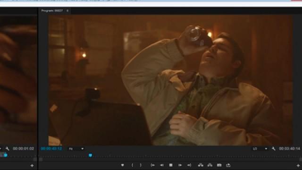302x170 pixels.
Task: Click the blue Program Monitor playhead timecode
Action: 51,149
